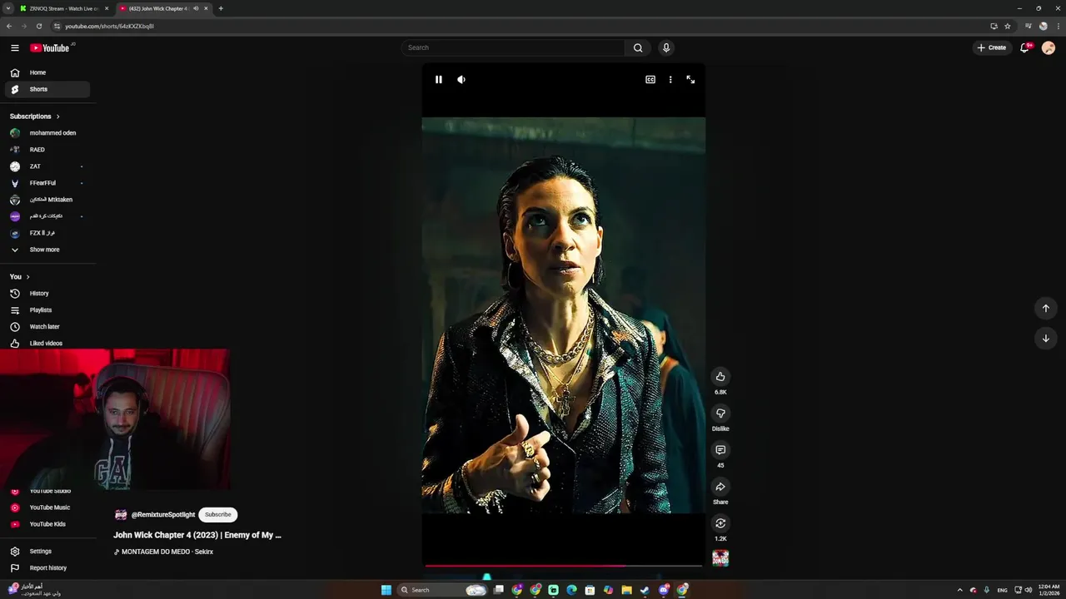Viewport: 1066px width, 599px height.
Task: Open the RAED subscription channel
Action: point(47,150)
